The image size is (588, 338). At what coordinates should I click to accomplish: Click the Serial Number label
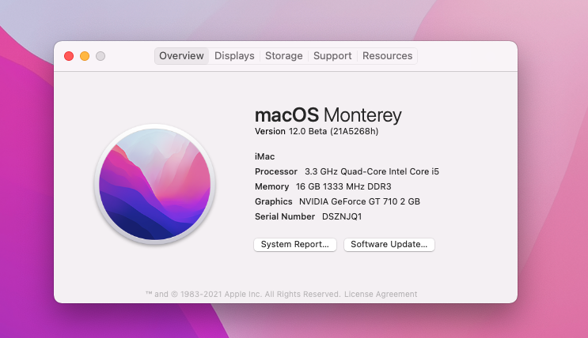(x=285, y=216)
